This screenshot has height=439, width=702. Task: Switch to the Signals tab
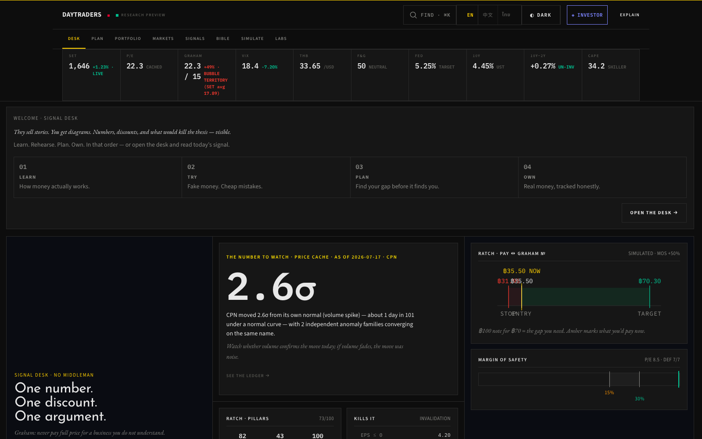pos(195,39)
